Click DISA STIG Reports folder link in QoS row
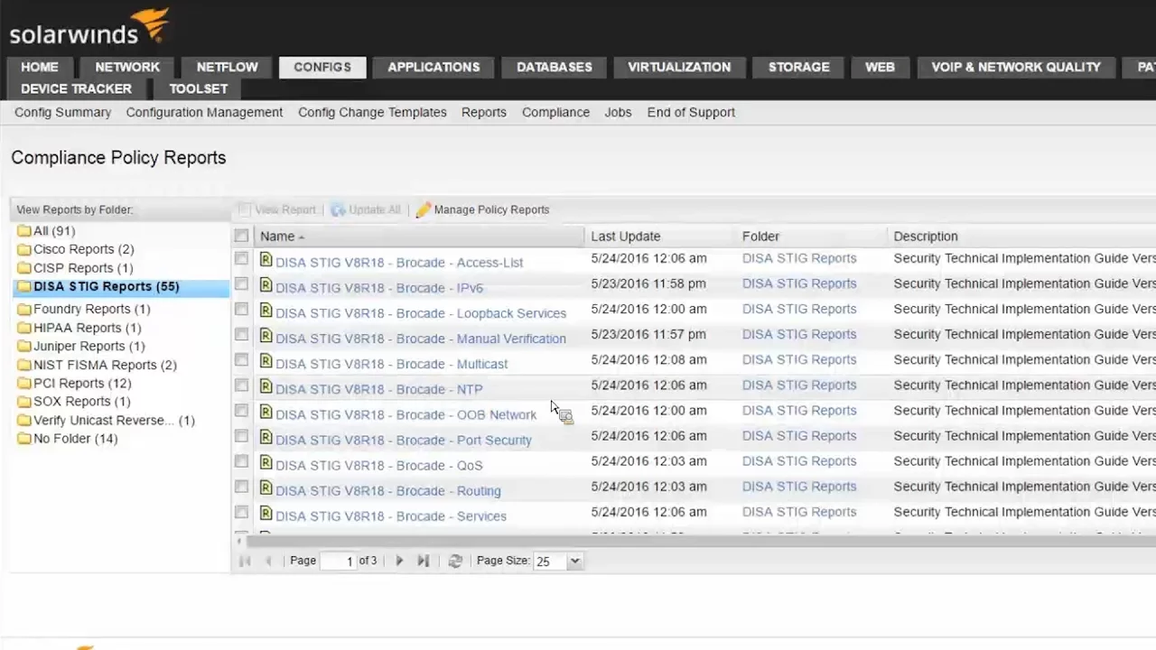This screenshot has height=650, width=1156. coord(799,461)
